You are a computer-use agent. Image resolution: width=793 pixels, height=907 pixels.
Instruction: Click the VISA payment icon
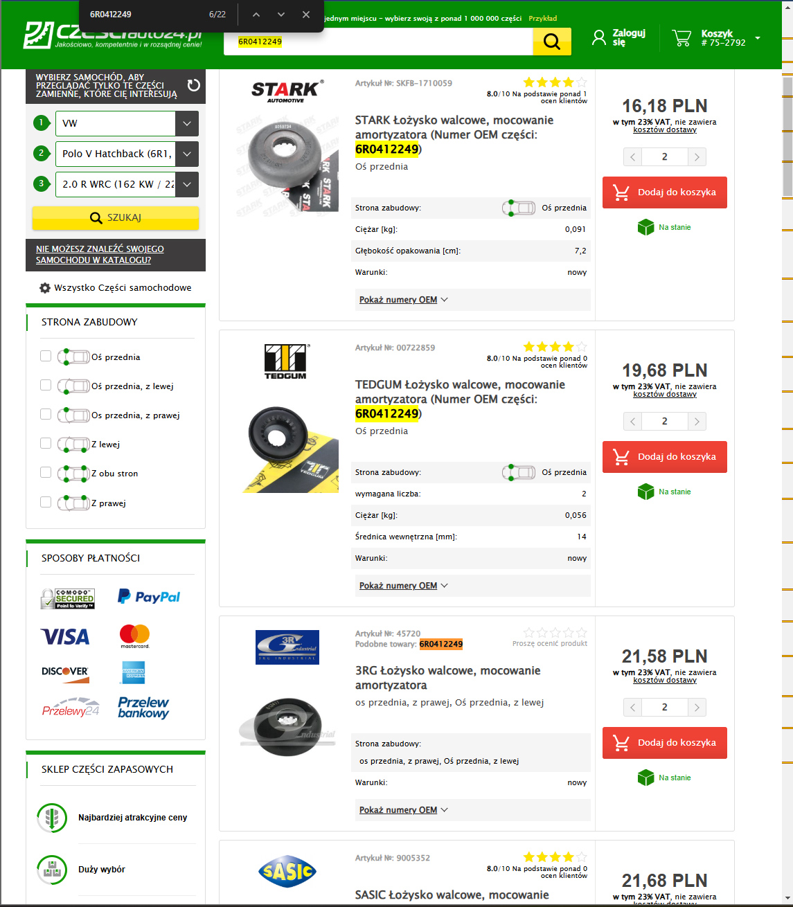[66, 636]
